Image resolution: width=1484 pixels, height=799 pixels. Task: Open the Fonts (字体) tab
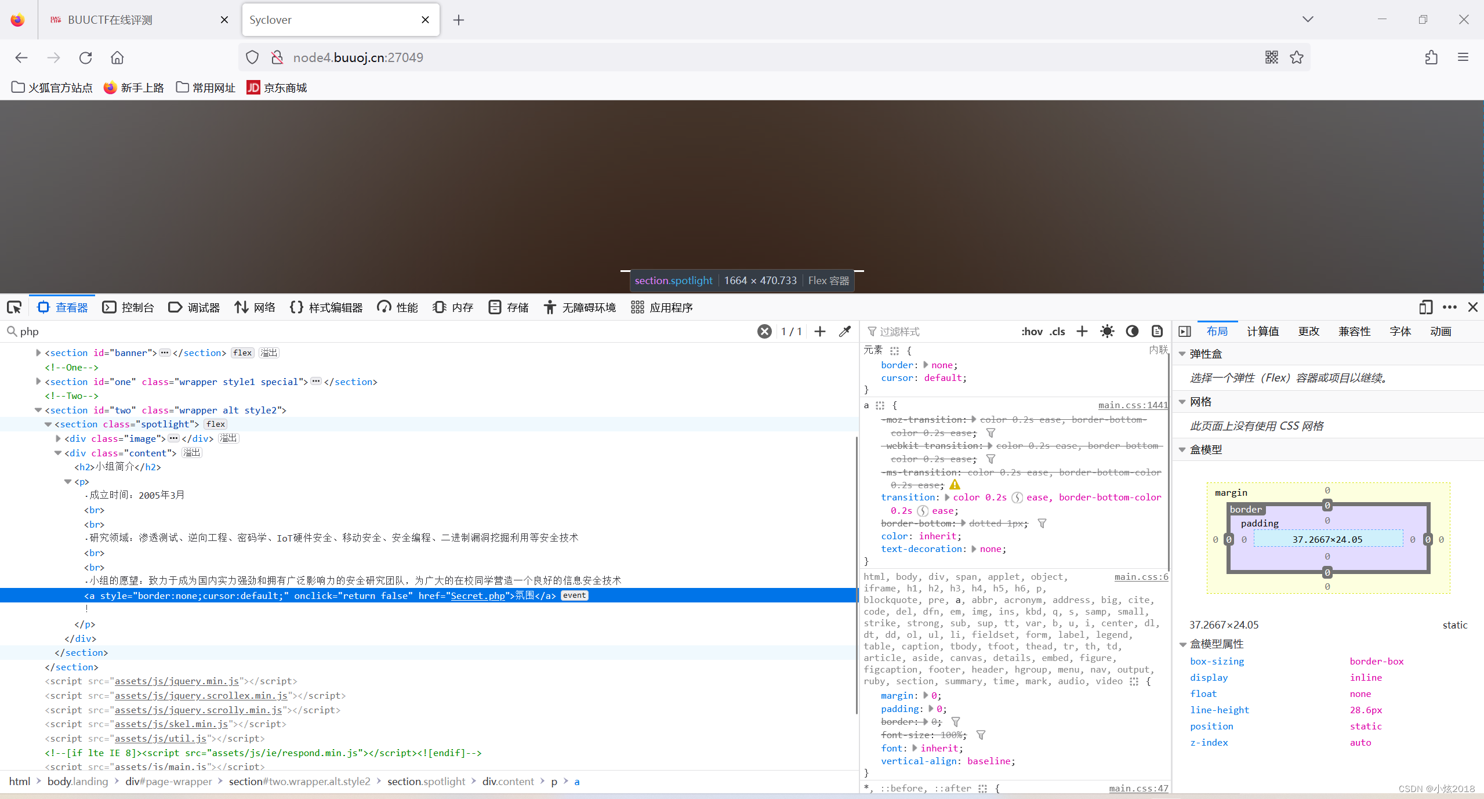(x=1400, y=332)
